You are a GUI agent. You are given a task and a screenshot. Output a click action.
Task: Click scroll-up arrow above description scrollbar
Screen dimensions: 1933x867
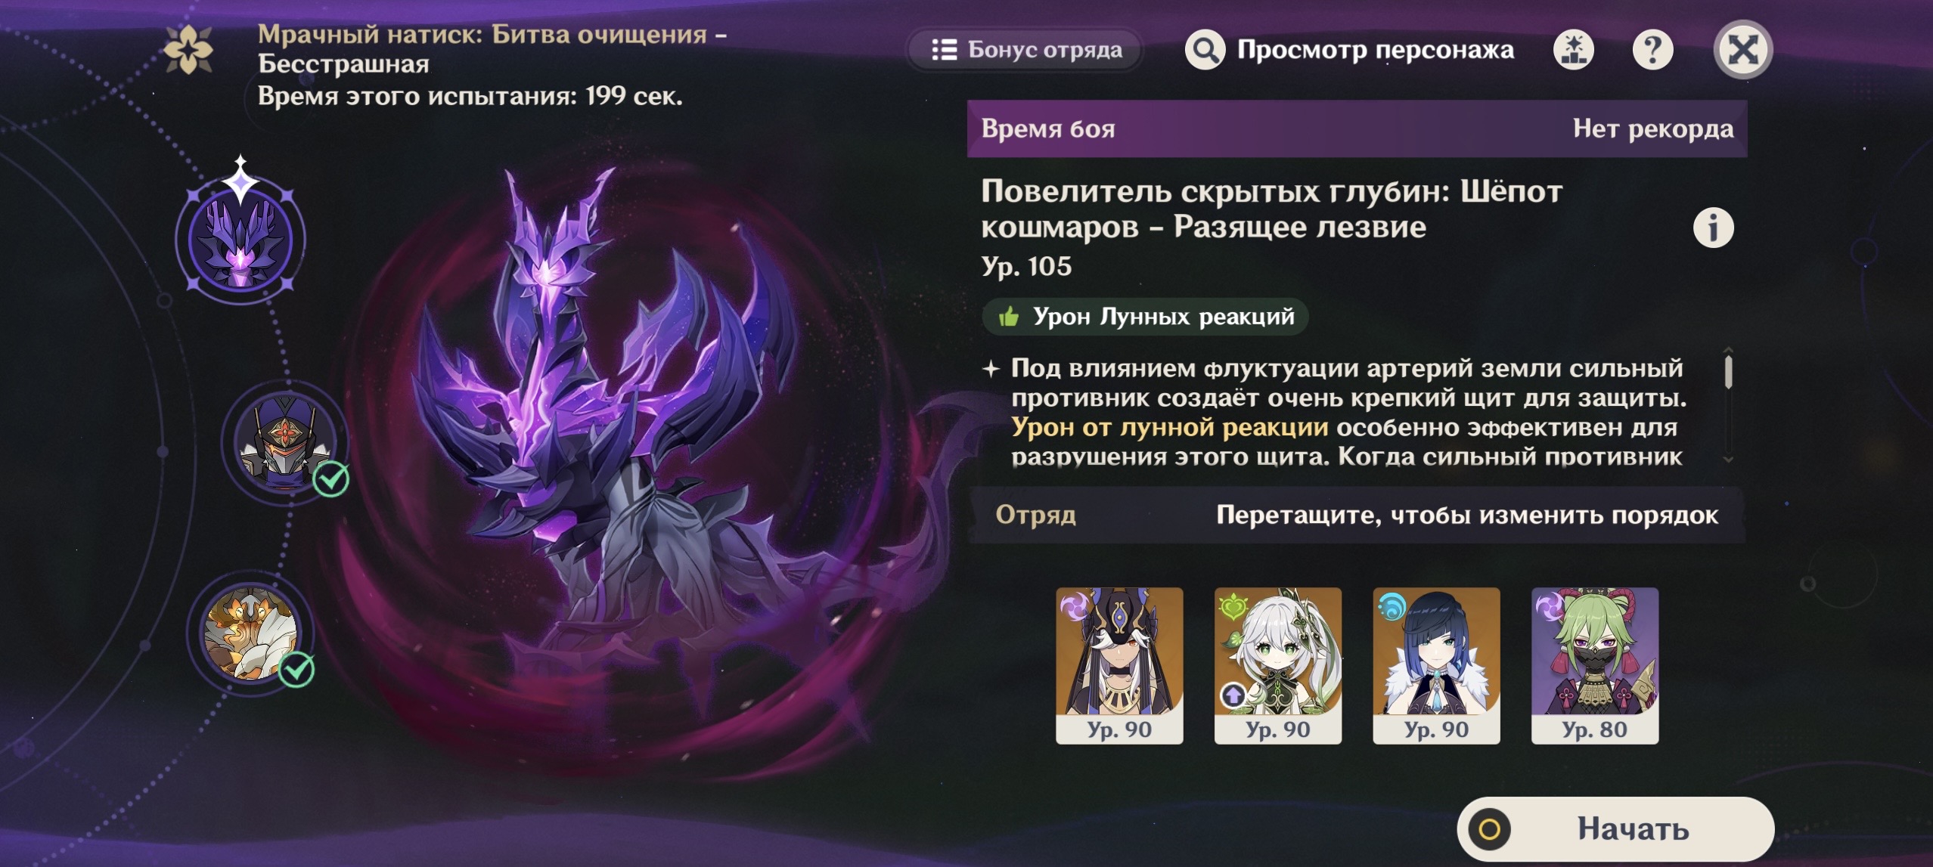click(1728, 350)
